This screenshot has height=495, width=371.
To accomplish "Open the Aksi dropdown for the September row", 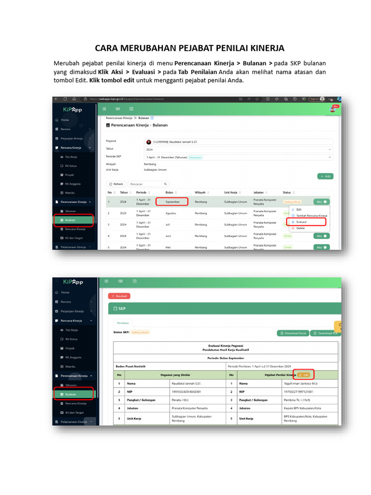I will (321, 202).
